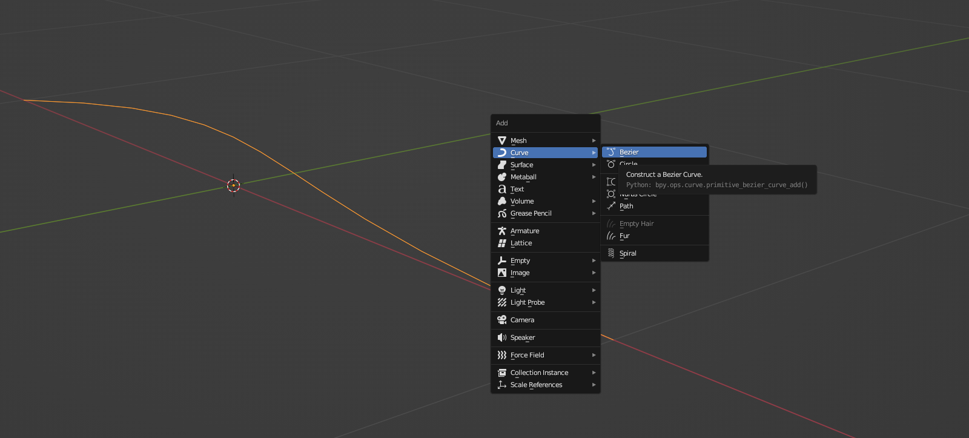Expand the Scale References submenu arrow
Viewport: 969px width, 438px height.
pyautogui.click(x=594, y=385)
